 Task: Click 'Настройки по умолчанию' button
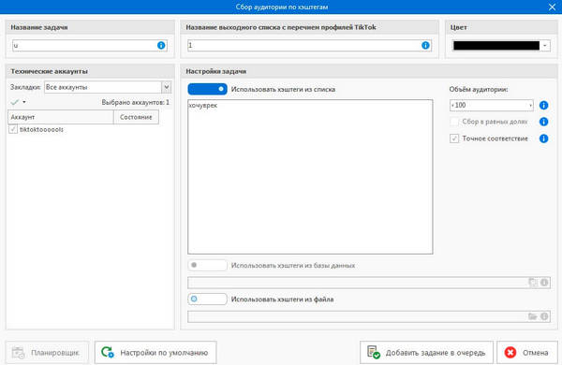point(155,353)
